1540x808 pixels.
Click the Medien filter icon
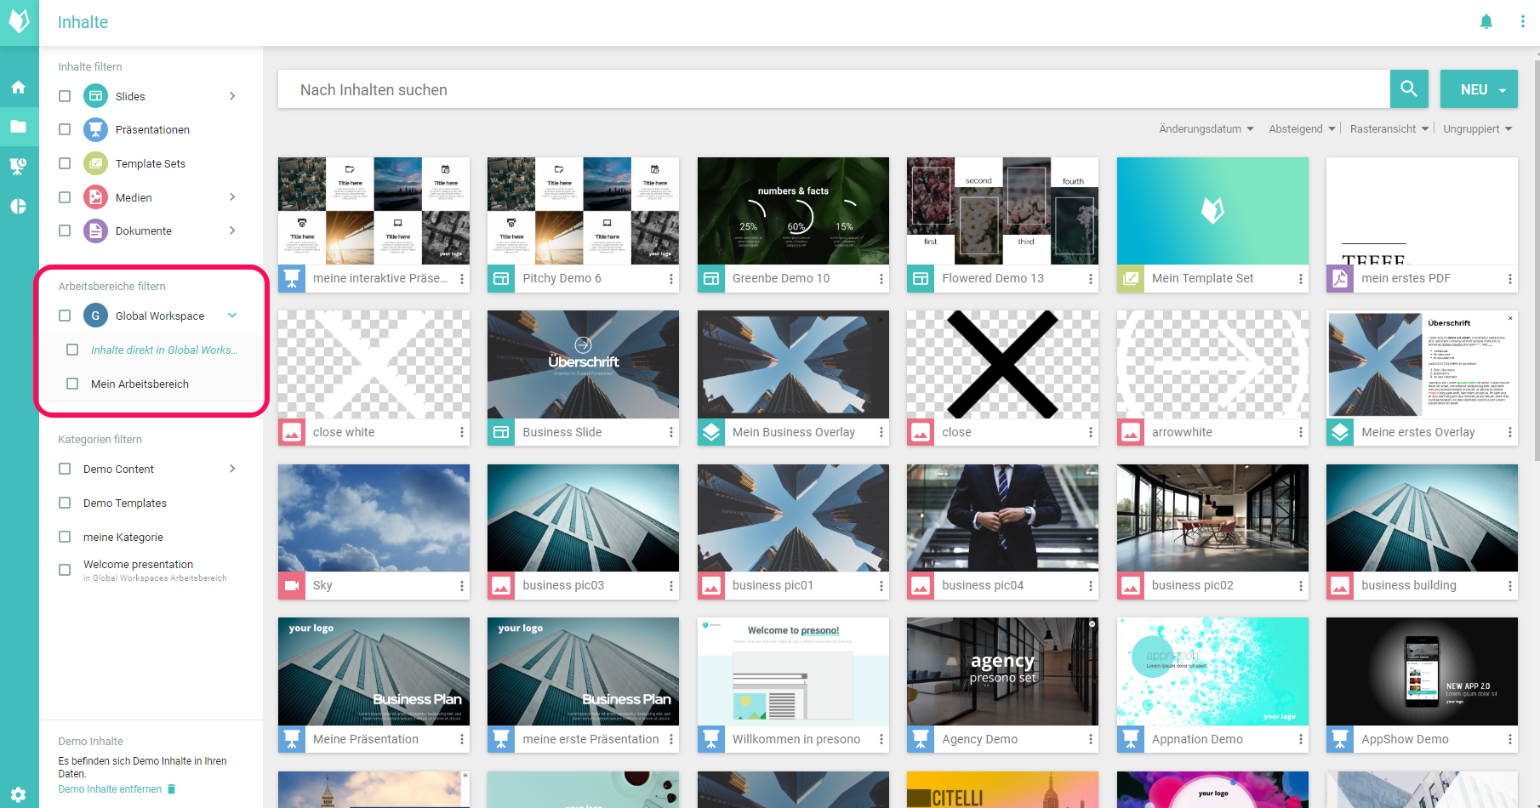[x=95, y=197]
